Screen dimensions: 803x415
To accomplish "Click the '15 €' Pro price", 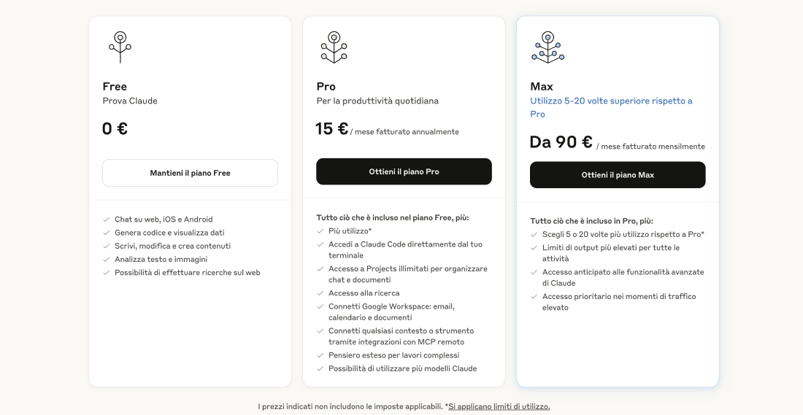I will pos(332,129).
